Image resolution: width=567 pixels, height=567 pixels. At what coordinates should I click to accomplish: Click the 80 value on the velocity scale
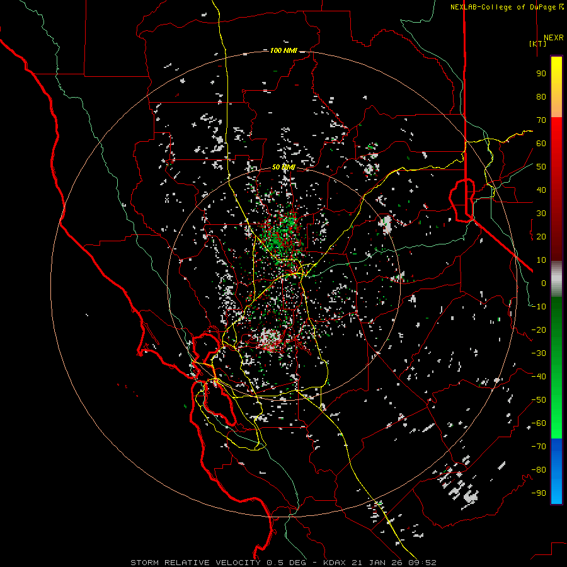[x=541, y=96]
